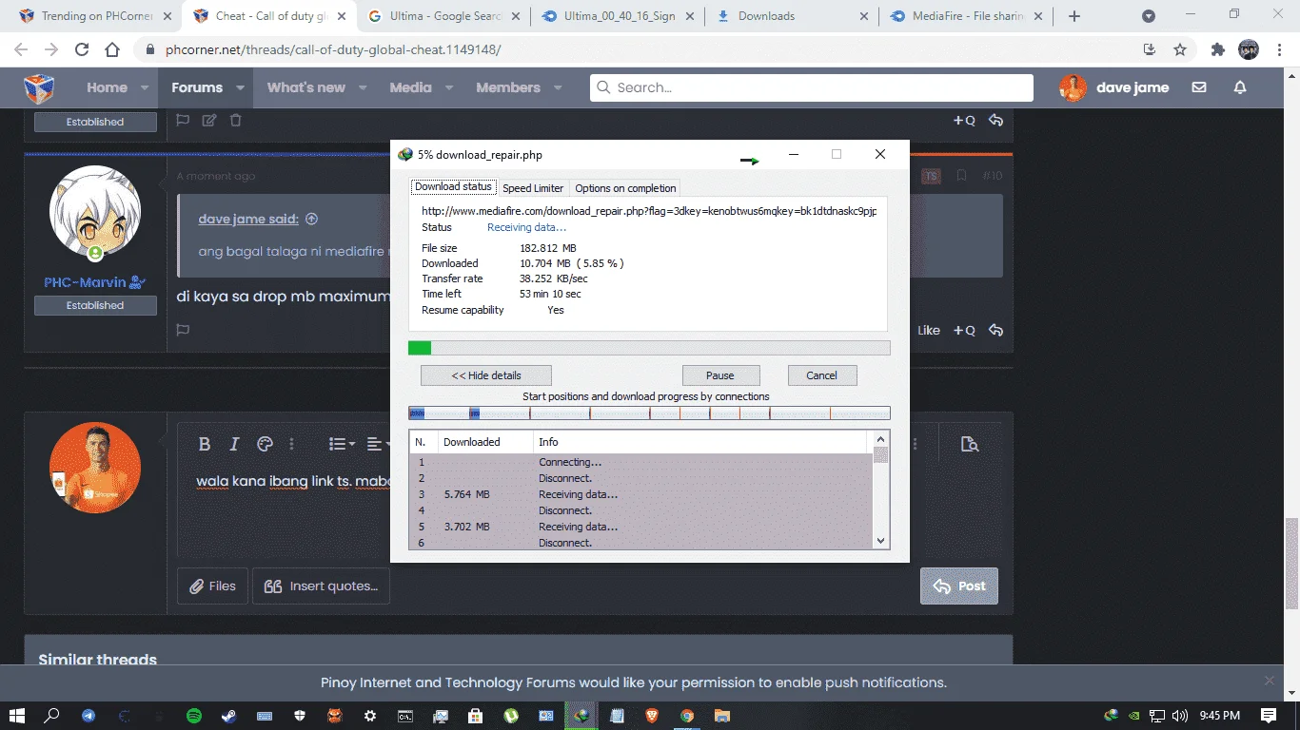The image size is (1300, 730).
Task: Click the browser address bar URL
Action: (x=332, y=49)
